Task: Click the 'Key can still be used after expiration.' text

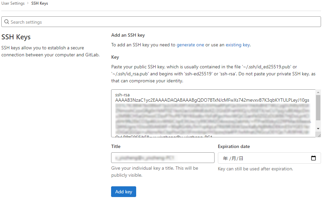Action: [x=255, y=169]
